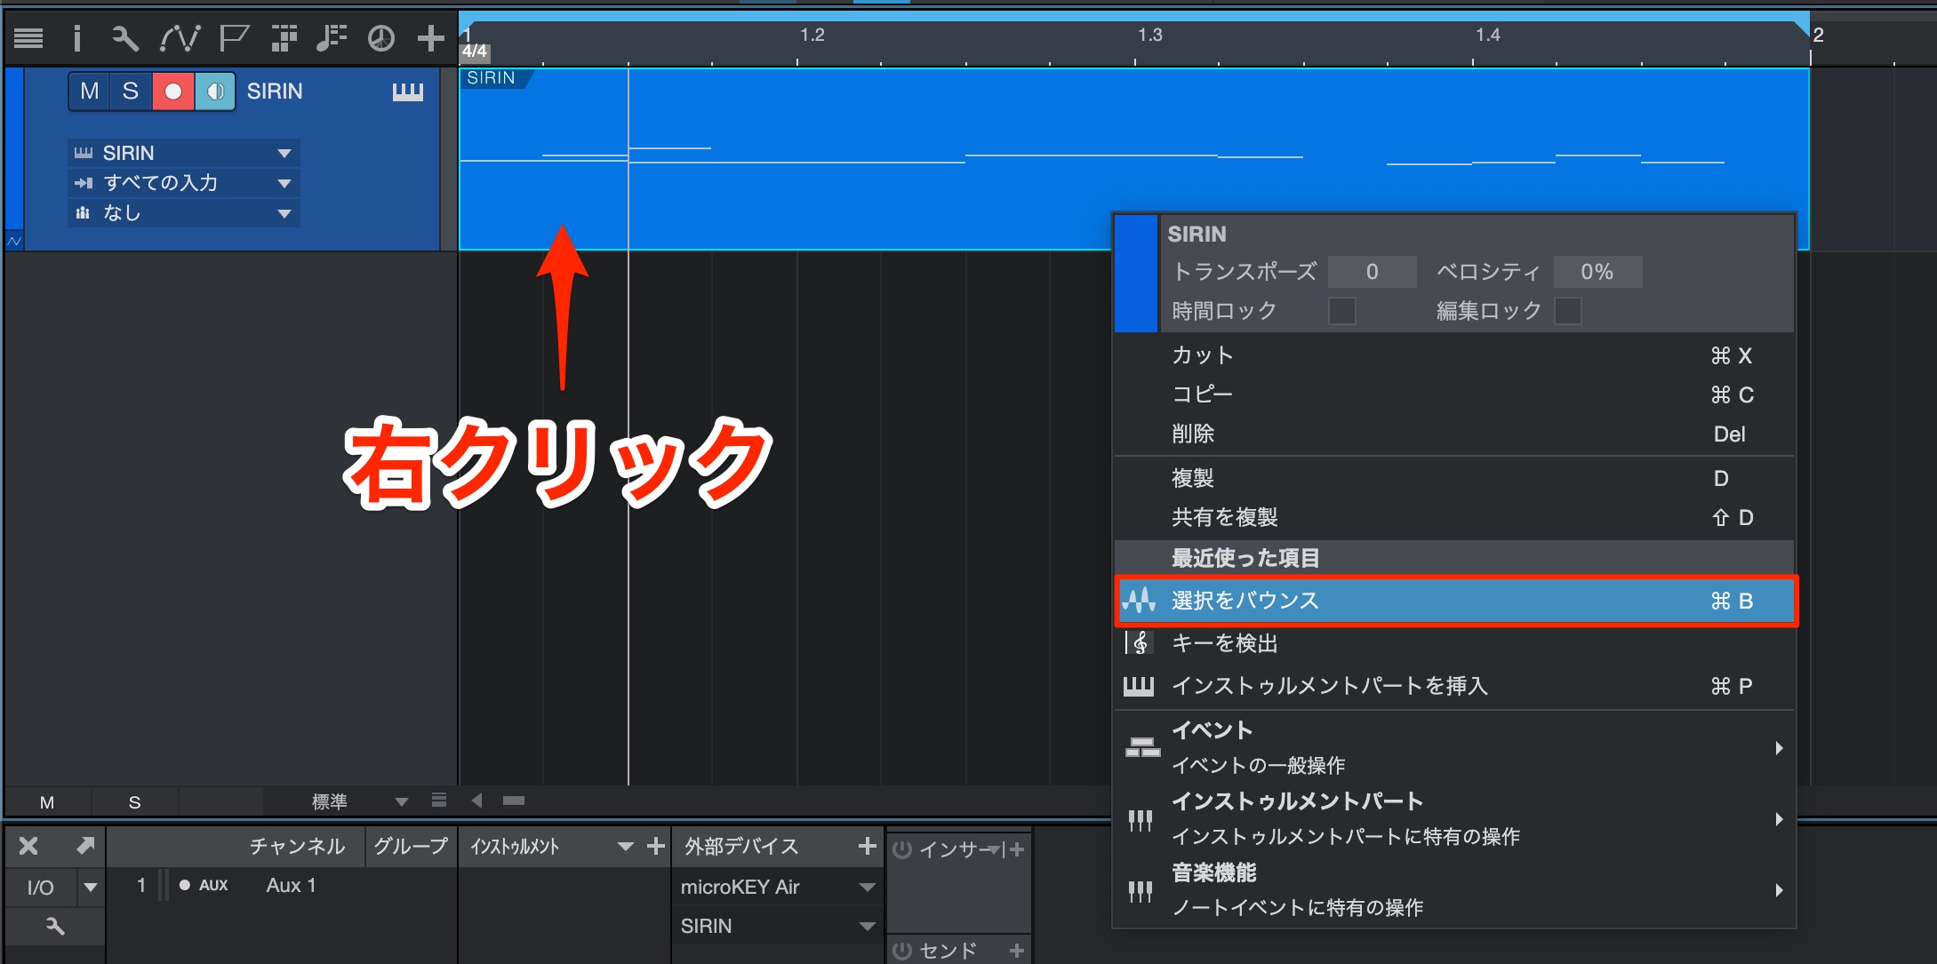Click the トランスポーズ value field

1372,272
